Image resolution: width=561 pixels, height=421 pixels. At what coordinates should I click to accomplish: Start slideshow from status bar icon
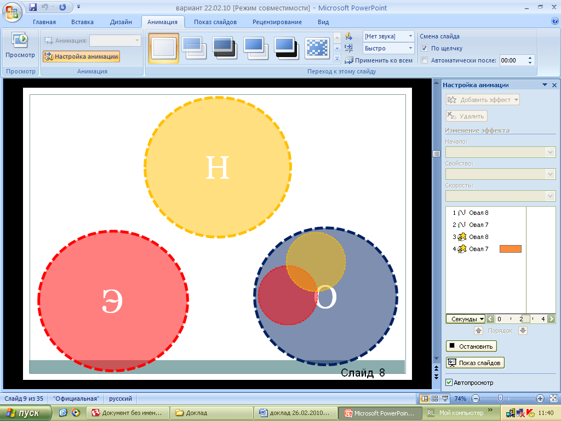point(444,399)
